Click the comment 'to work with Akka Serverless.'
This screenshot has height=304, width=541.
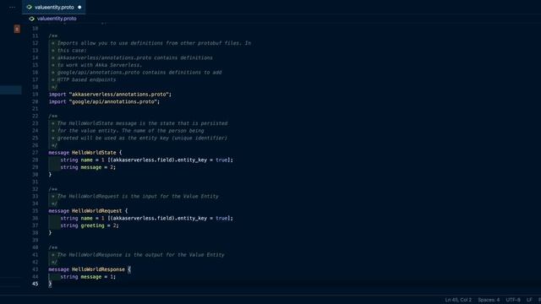click(x=100, y=65)
